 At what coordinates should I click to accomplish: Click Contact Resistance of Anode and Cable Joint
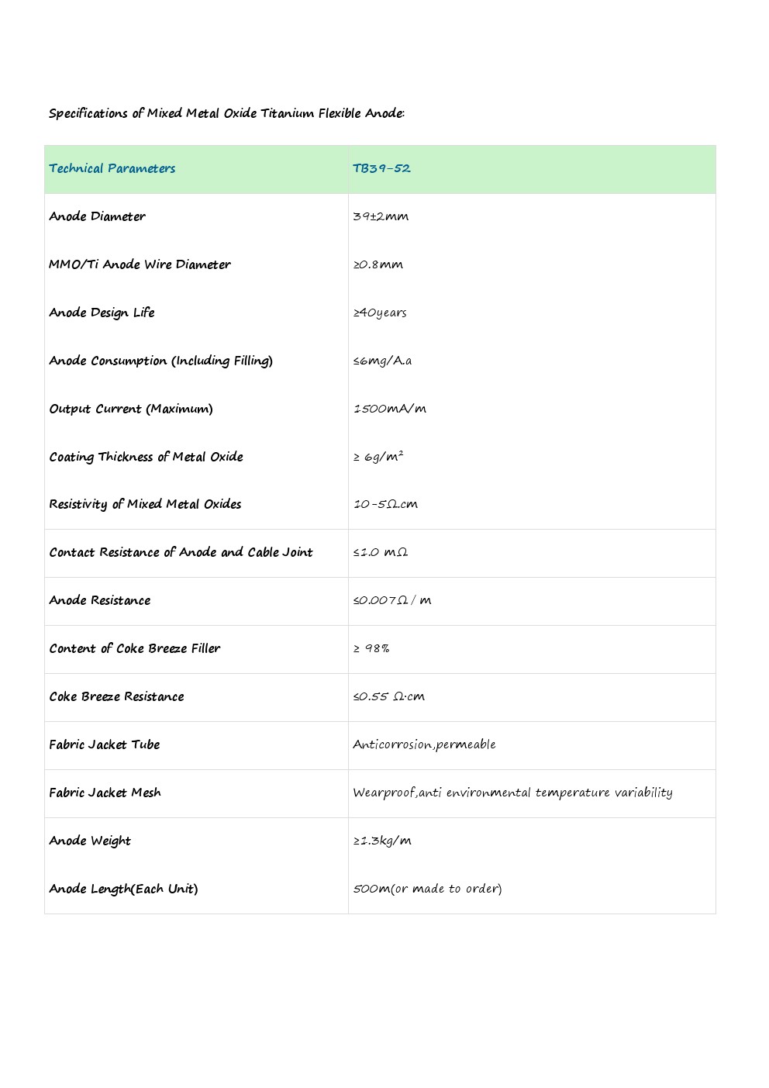pyautogui.click(x=181, y=552)
